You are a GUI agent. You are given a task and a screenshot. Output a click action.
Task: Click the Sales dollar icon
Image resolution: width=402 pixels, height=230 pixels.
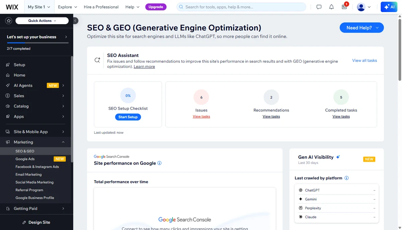pos(8,96)
